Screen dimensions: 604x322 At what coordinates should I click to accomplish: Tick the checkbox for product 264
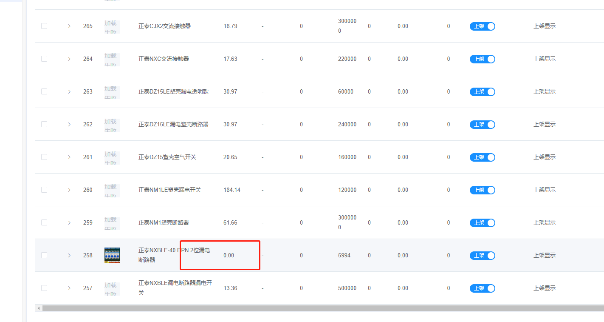[44, 59]
